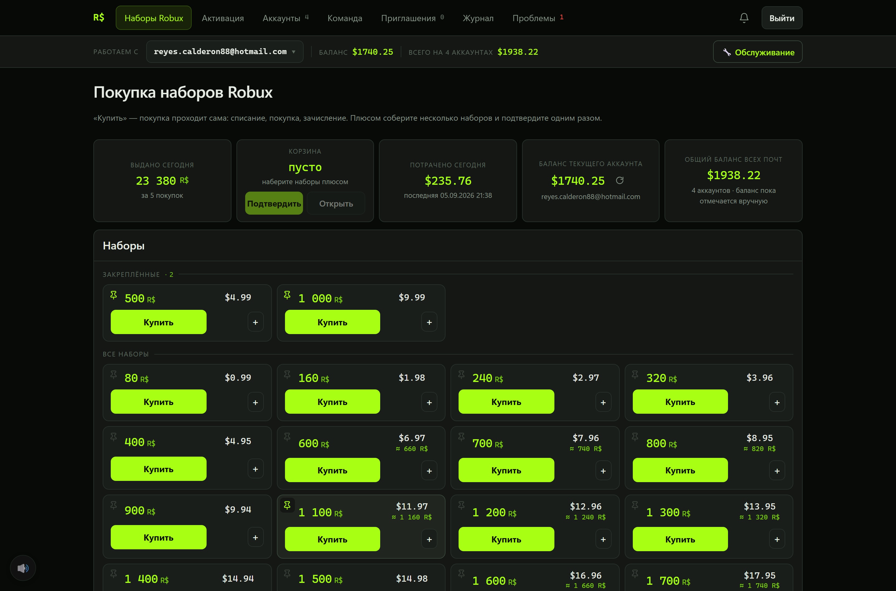Add 1 300 R$ pack to cart
Screen dimensions: 896x591
click(x=777, y=539)
